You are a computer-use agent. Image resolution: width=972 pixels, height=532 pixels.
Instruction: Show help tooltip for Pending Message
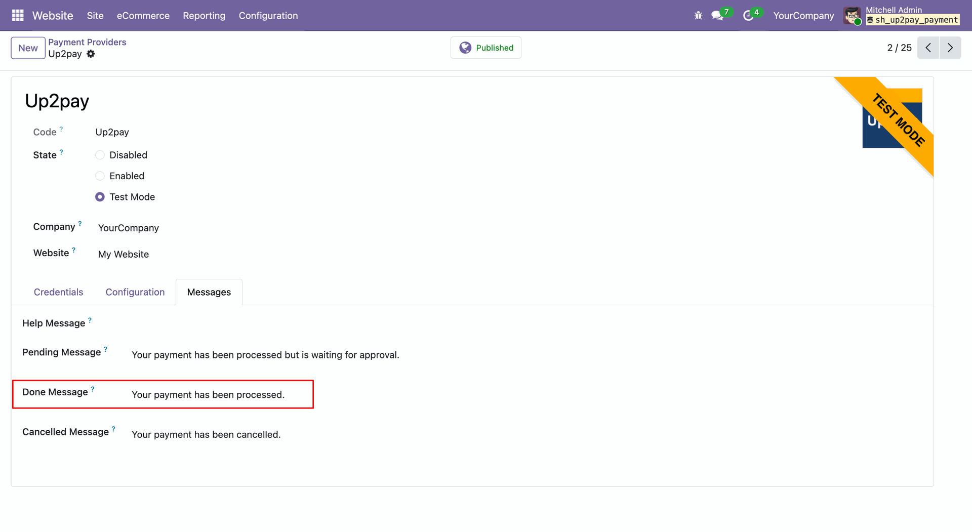[x=106, y=349]
